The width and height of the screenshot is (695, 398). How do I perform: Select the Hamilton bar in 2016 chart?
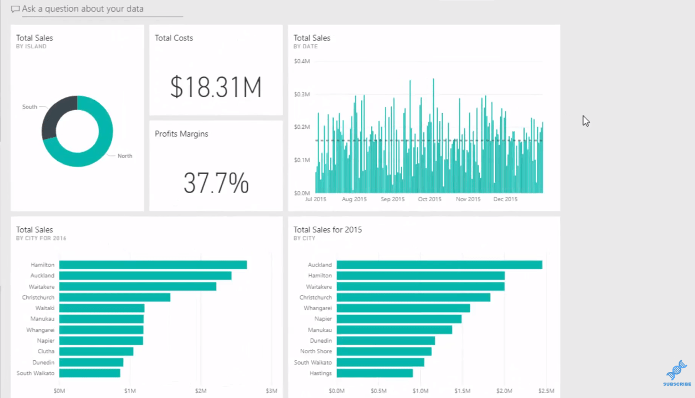(x=153, y=264)
